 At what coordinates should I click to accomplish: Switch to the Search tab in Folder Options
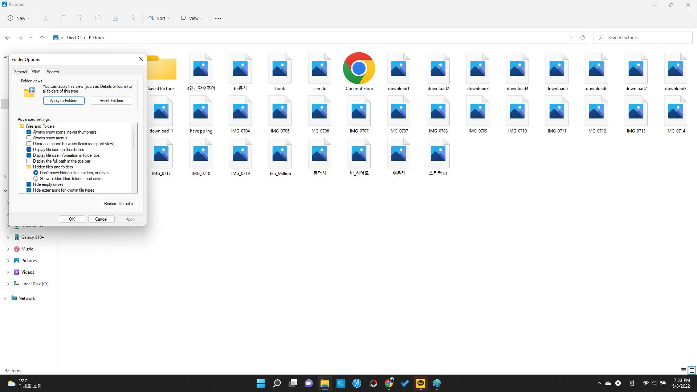pos(53,72)
